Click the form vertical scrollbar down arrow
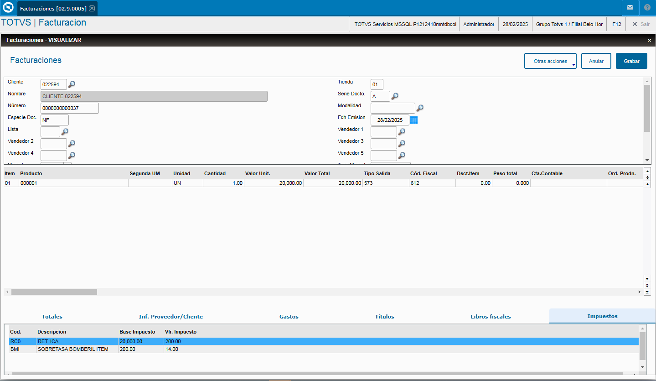 pyautogui.click(x=647, y=160)
